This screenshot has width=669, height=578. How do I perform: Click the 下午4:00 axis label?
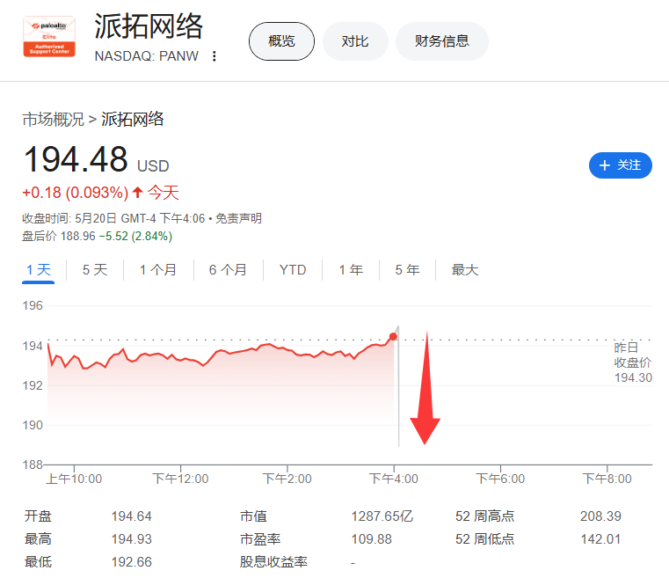[393, 479]
